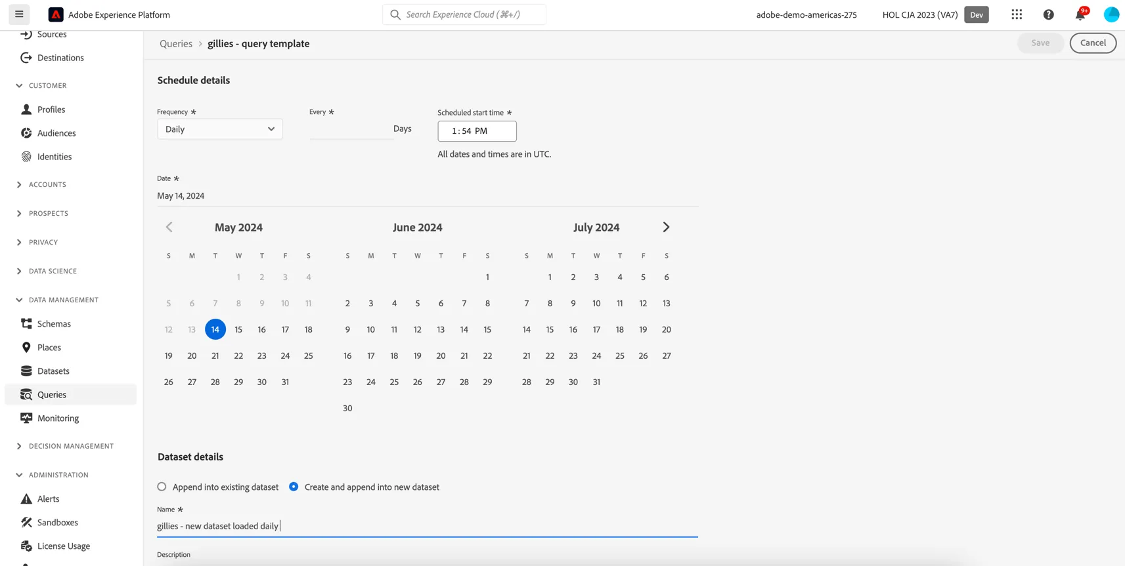Expand the Accounts section
The image size is (1125, 566).
click(19, 185)
